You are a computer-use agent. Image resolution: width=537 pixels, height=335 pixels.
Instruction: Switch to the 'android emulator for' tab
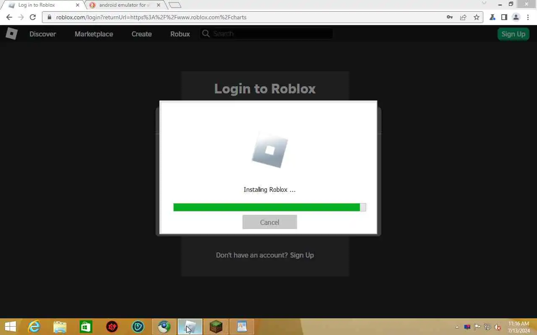tap(124, 5)
